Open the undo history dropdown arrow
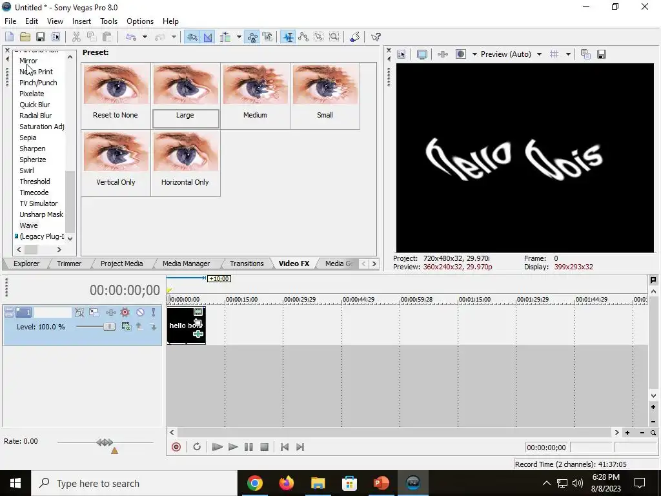 coord(145,37)
